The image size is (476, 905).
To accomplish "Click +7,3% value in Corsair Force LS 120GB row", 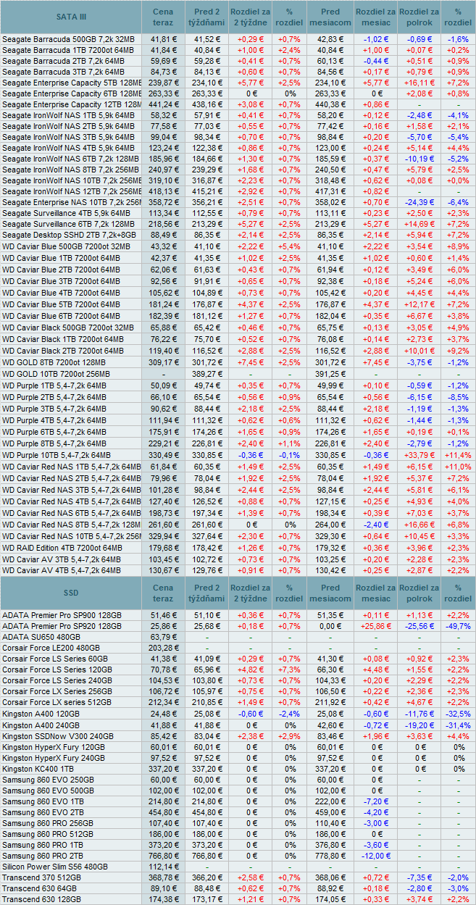I will pyautogui.click(x=290, y=670).
